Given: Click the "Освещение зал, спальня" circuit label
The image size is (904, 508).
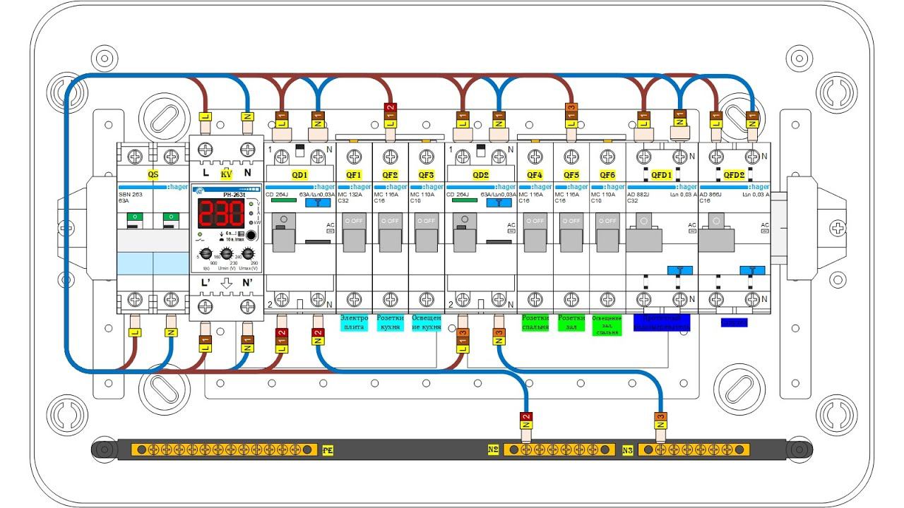Looking at the screenshot, I should point(607,325).
